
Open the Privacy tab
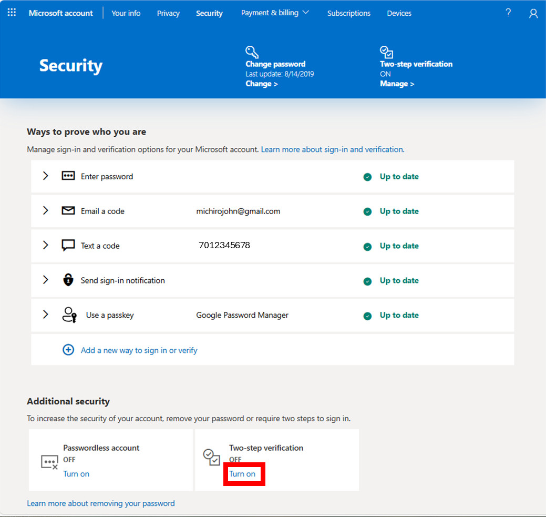click(168, 13)
